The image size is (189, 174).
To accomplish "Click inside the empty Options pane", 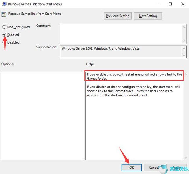I will (x=42, y=116).
